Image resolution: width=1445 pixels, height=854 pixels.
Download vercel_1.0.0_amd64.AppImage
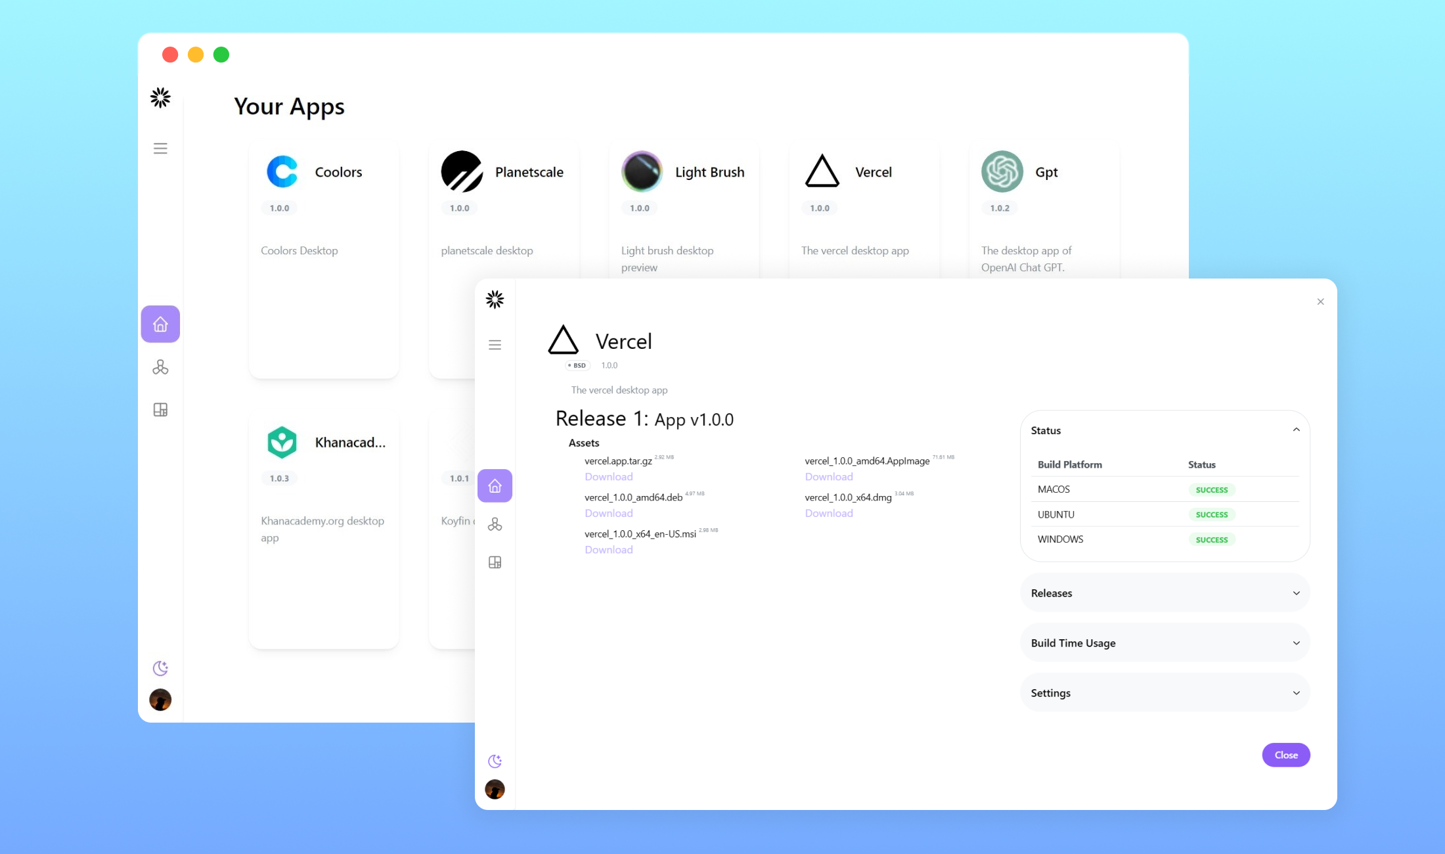pos(829,476)
